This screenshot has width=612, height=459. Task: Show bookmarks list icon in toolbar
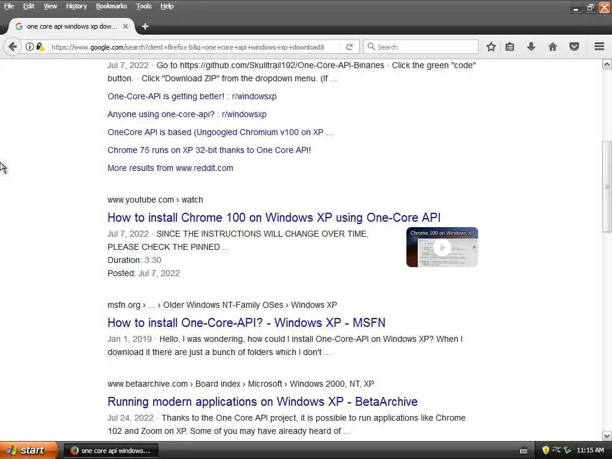coord(510,47)
